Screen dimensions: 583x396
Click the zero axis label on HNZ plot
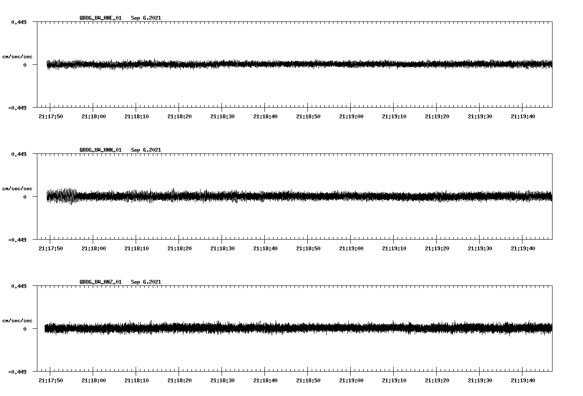(25, 329)
